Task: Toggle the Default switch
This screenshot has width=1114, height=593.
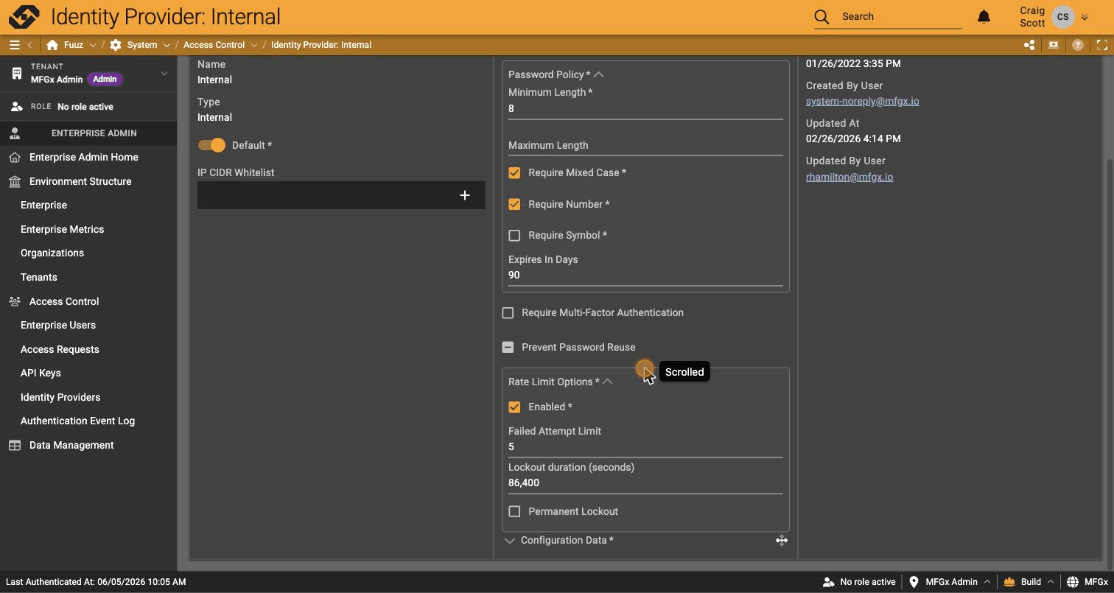Action: click(211, 145)
